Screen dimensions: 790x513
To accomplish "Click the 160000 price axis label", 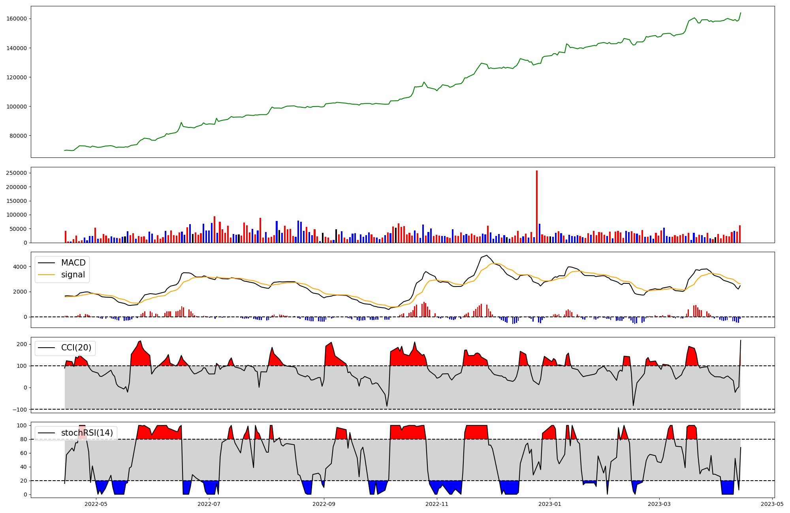I will [17, 19].
